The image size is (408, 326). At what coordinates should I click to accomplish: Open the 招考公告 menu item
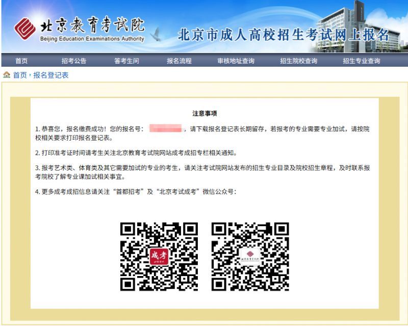pyautogui.click(x=74, y=61)
